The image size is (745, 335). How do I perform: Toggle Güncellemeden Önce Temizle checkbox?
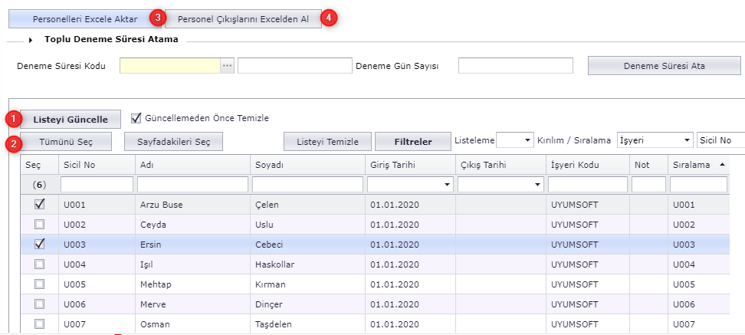click(136, 118)
